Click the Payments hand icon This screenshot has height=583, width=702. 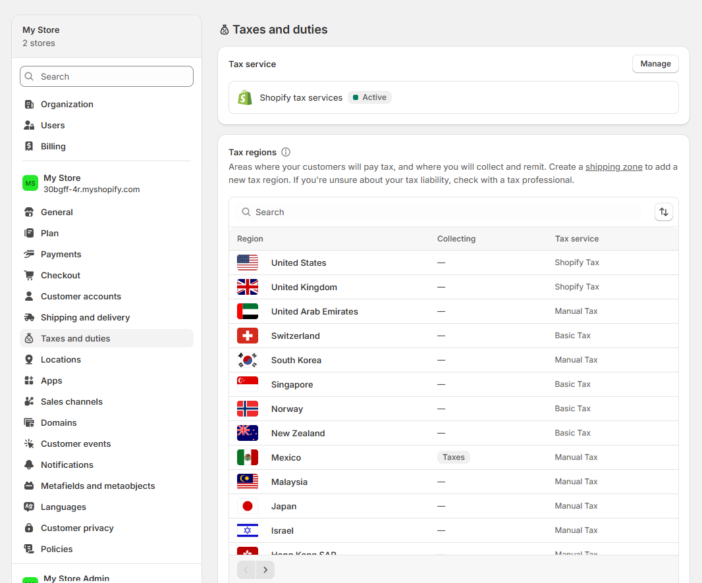click(x=29, y=254)
